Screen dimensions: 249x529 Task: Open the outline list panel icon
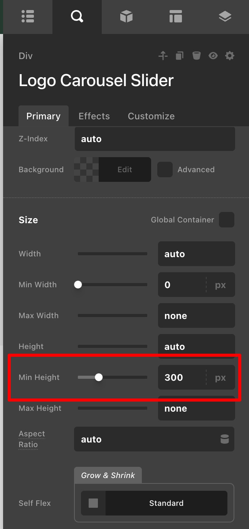(28, 17)
